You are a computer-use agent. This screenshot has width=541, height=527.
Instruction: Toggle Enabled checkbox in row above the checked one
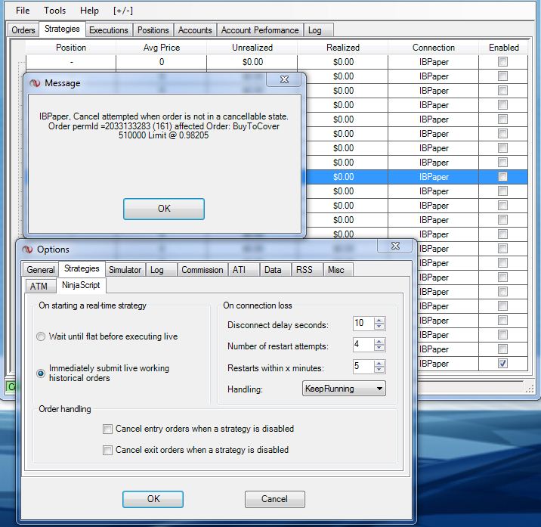pyautogui.click(x=502, y=349)
